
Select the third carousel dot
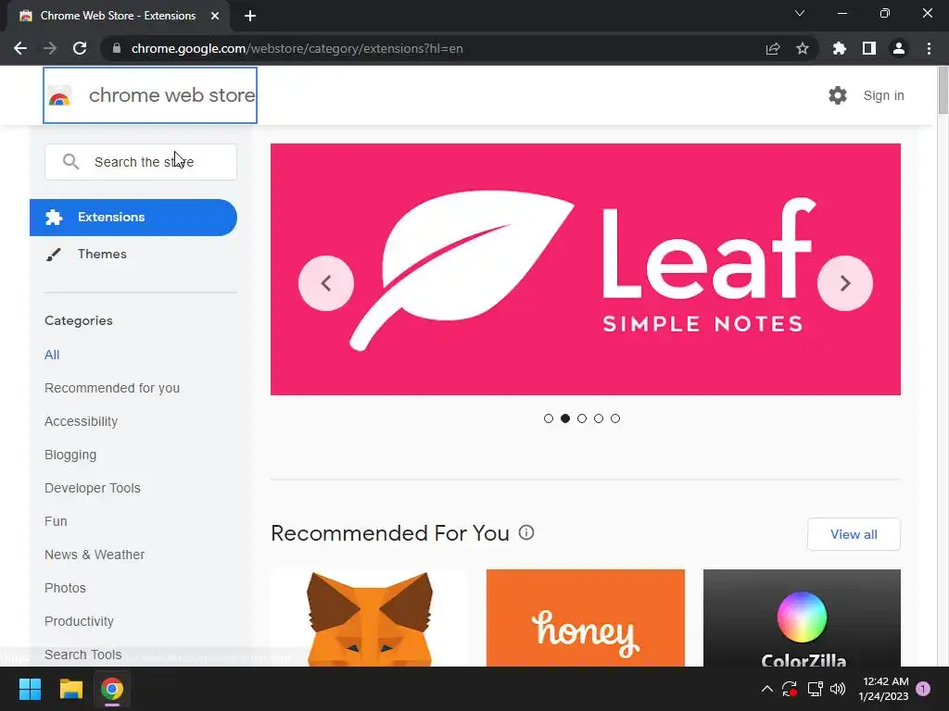coord(582,418)
